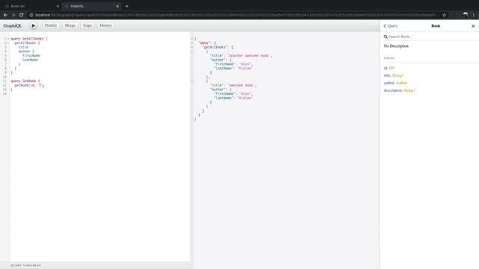Click "Kislov" under Awesome book result
Image resolution: width=479 pixels, height=269 pixels.
click(245, 98)
